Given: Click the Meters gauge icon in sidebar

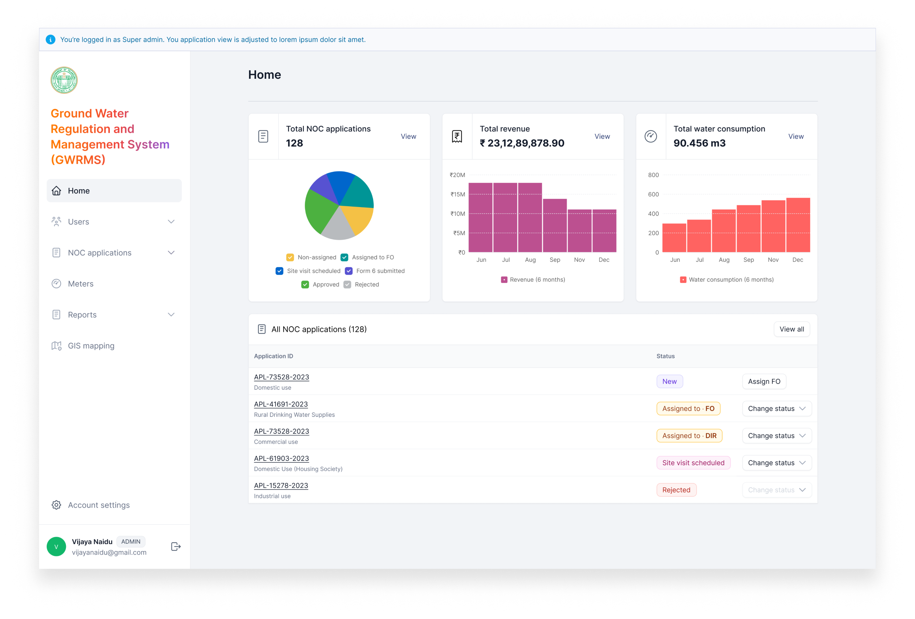Looking at the screenshot, I should 56,284.
